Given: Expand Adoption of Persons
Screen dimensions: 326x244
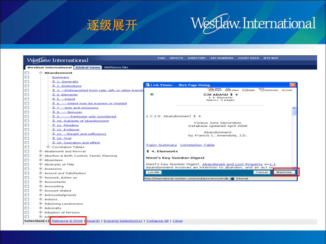Looking at the screenshot, I should tap(41, 212).
